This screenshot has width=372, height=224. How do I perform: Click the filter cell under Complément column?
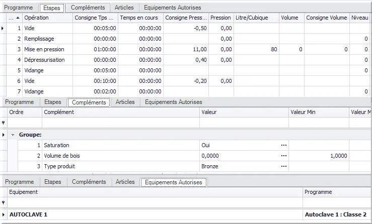click(x=121, y=123)
